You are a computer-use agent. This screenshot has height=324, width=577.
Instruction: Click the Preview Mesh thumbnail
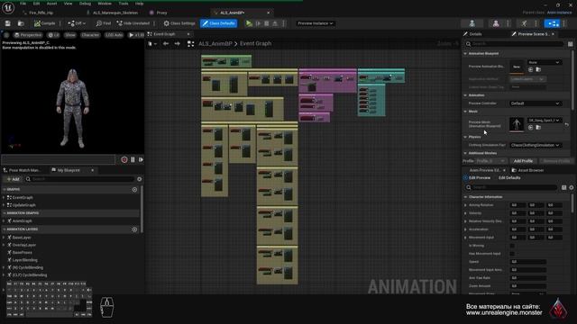click(x=517, y=124)
